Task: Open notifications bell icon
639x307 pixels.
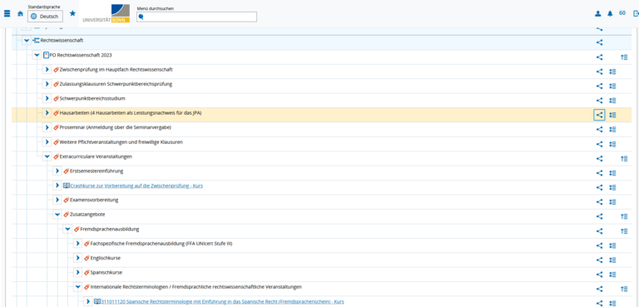Action: [x=610, y=13]
